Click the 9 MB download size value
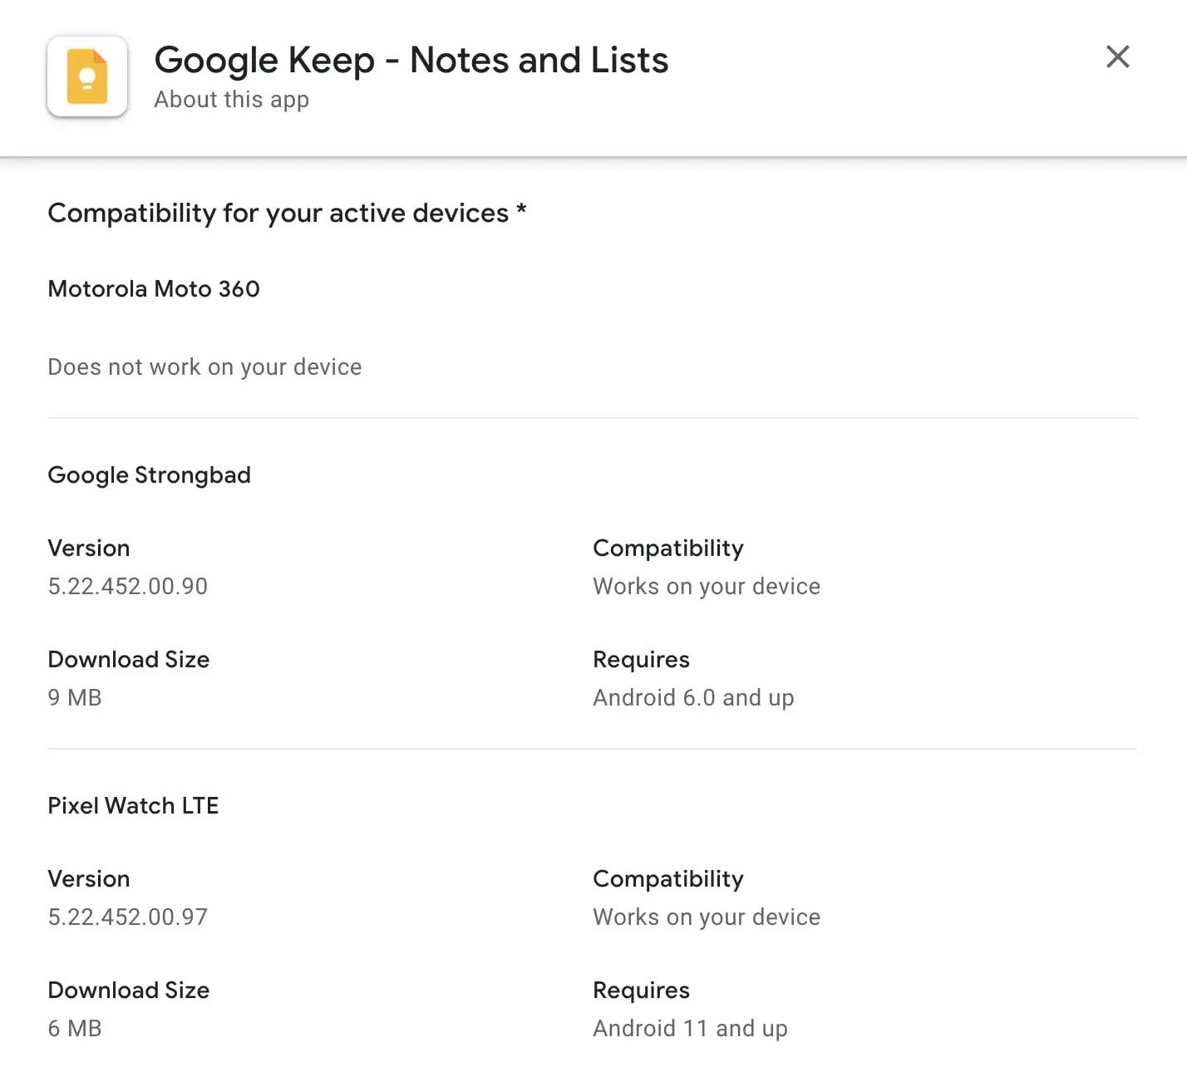1187x1072 pixels. click(x=74, y=697)
